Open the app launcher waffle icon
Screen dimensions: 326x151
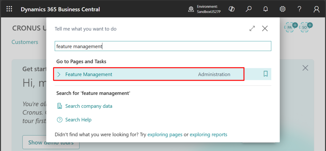pyautogui.click(x=9, y=9)
